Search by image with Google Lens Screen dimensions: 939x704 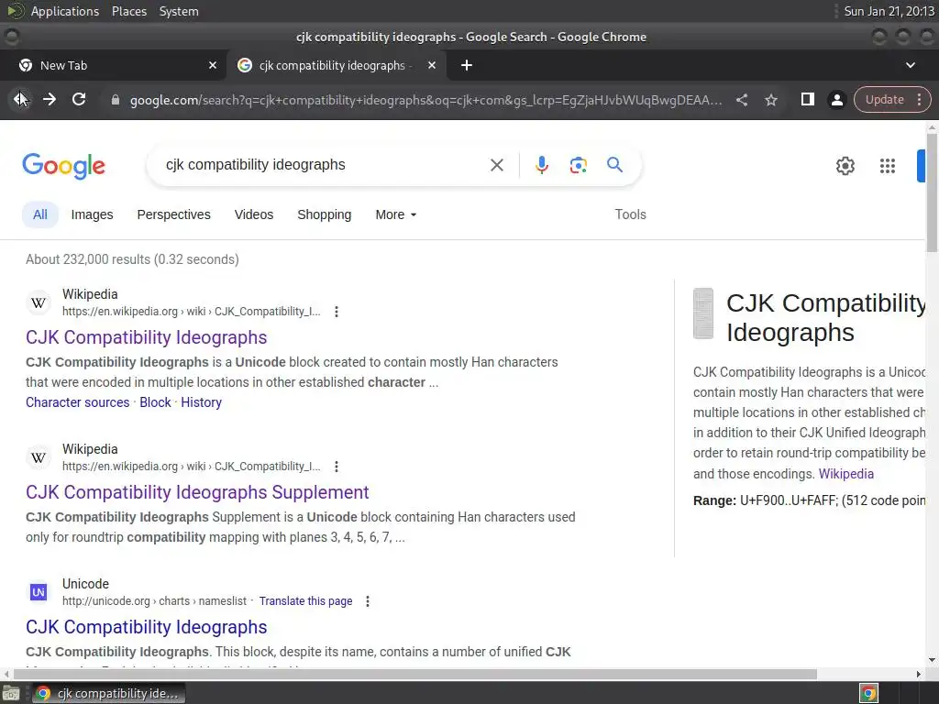578,165
